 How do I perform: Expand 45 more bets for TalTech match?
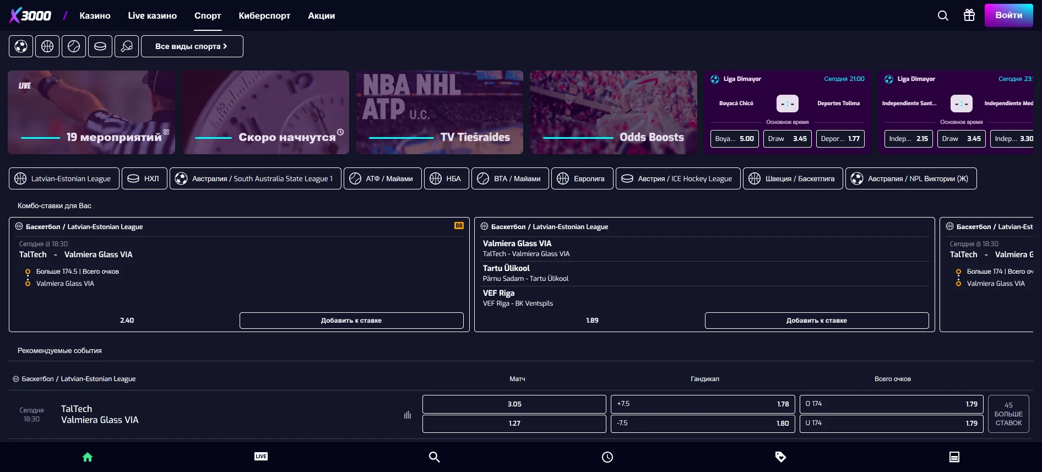(x=1008, y=414)
